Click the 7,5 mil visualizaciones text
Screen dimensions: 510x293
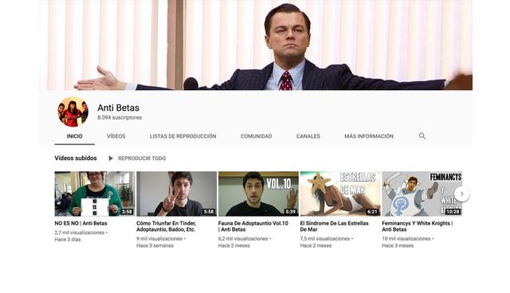[x=324, y=239]
